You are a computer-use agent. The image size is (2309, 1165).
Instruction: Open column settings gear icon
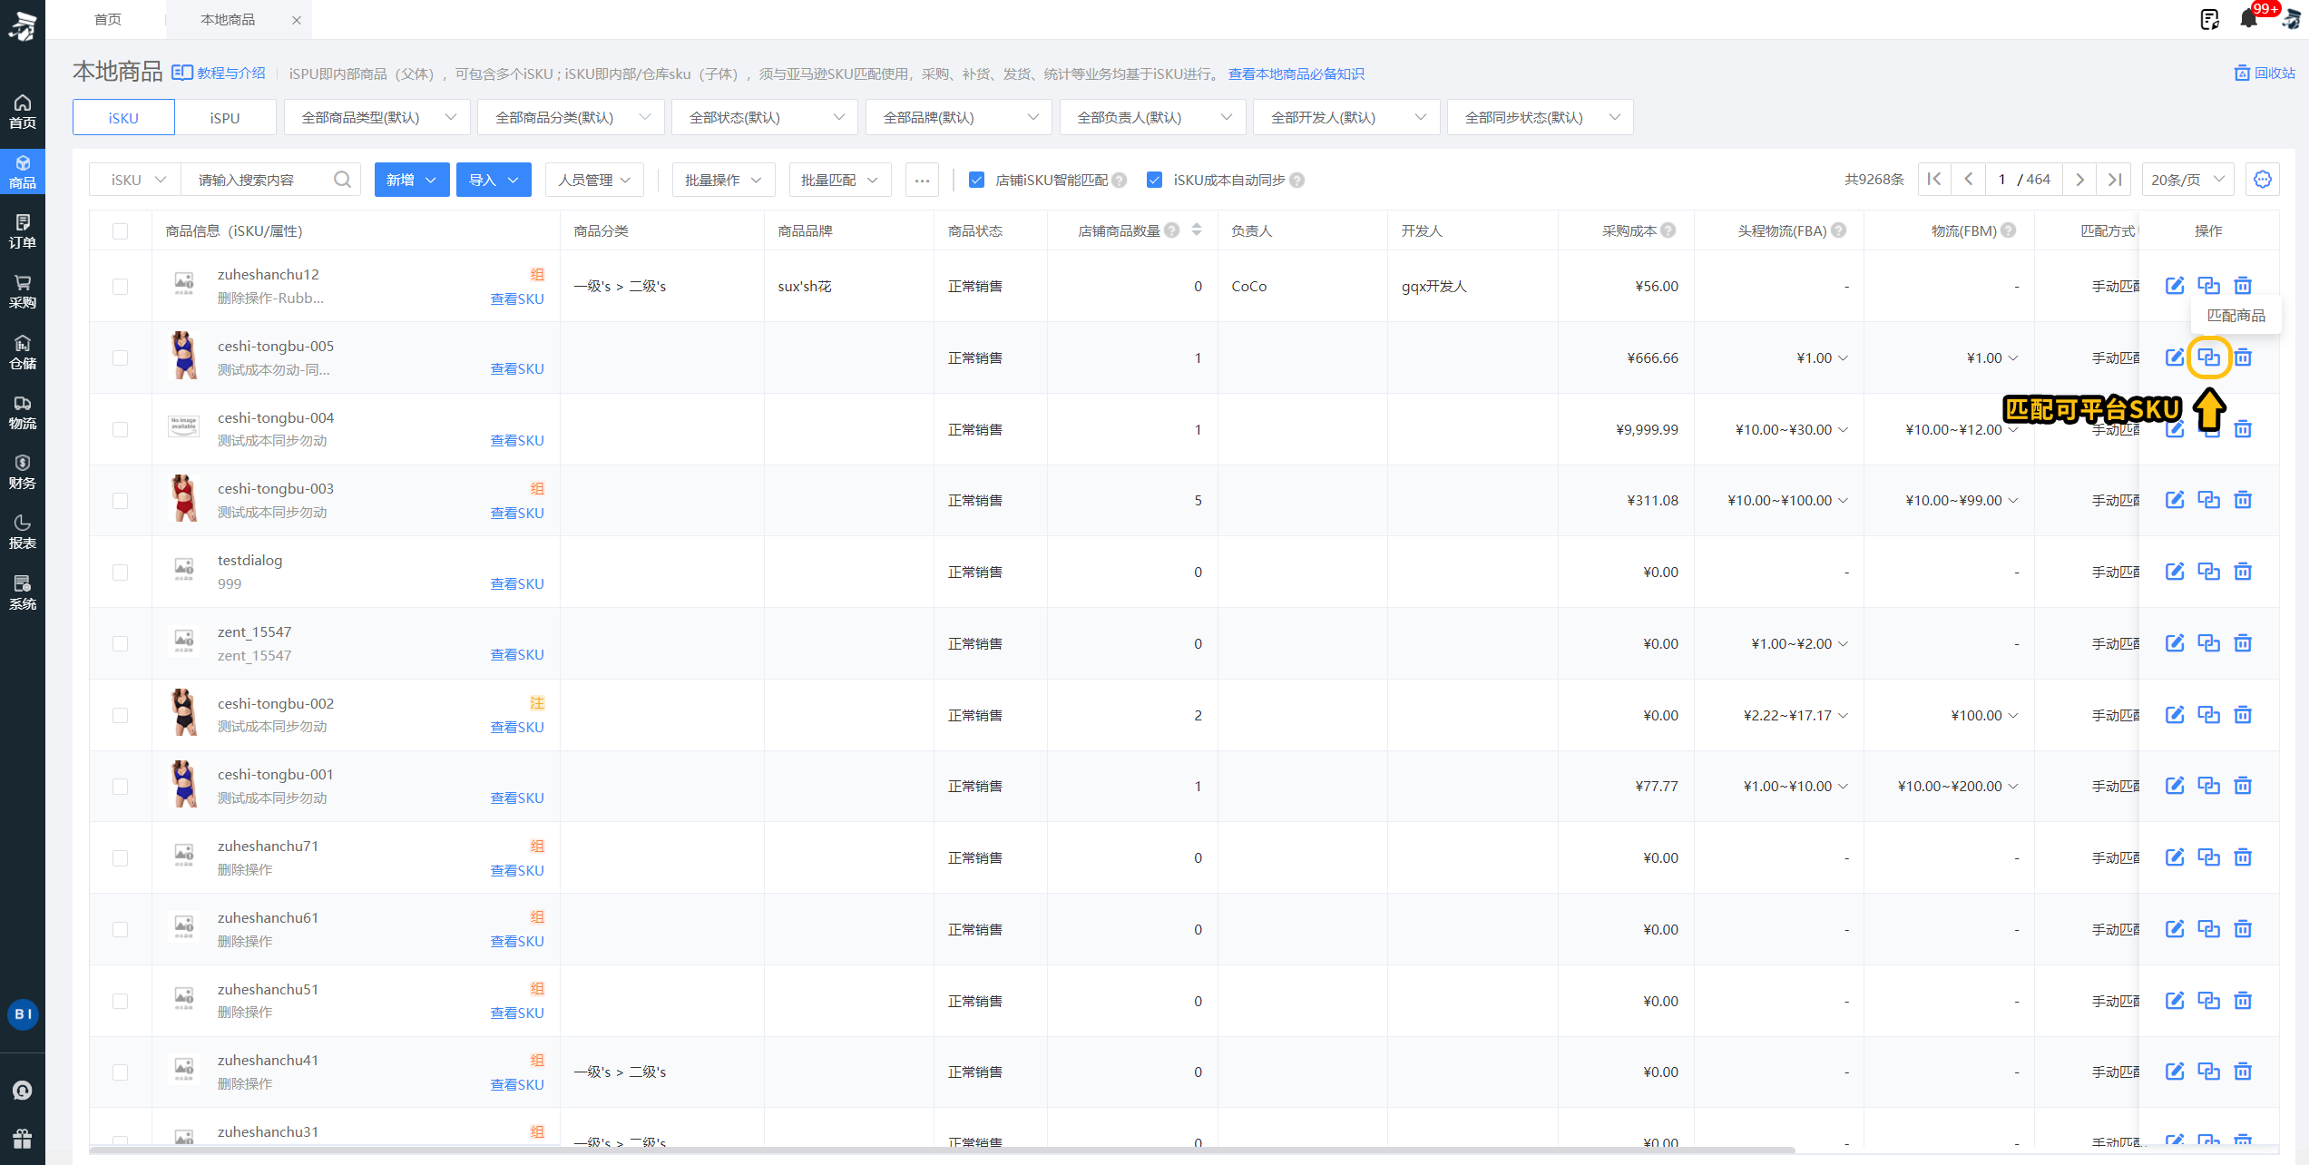2263,180
